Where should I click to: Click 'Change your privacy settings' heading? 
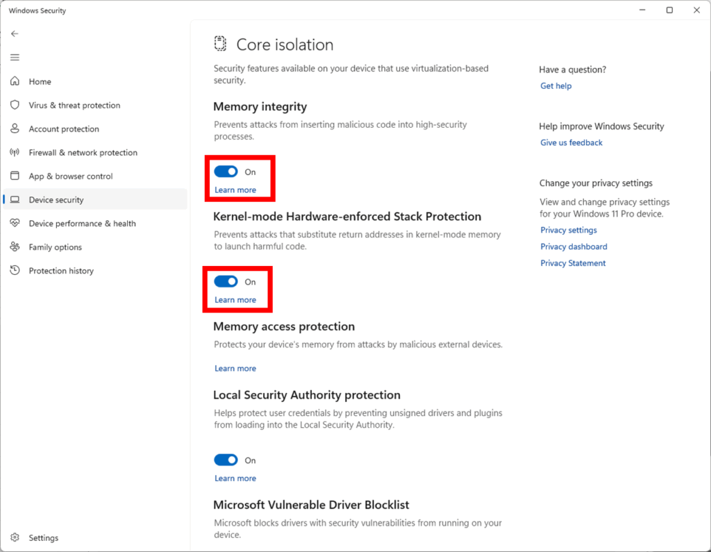coord(596,183)
